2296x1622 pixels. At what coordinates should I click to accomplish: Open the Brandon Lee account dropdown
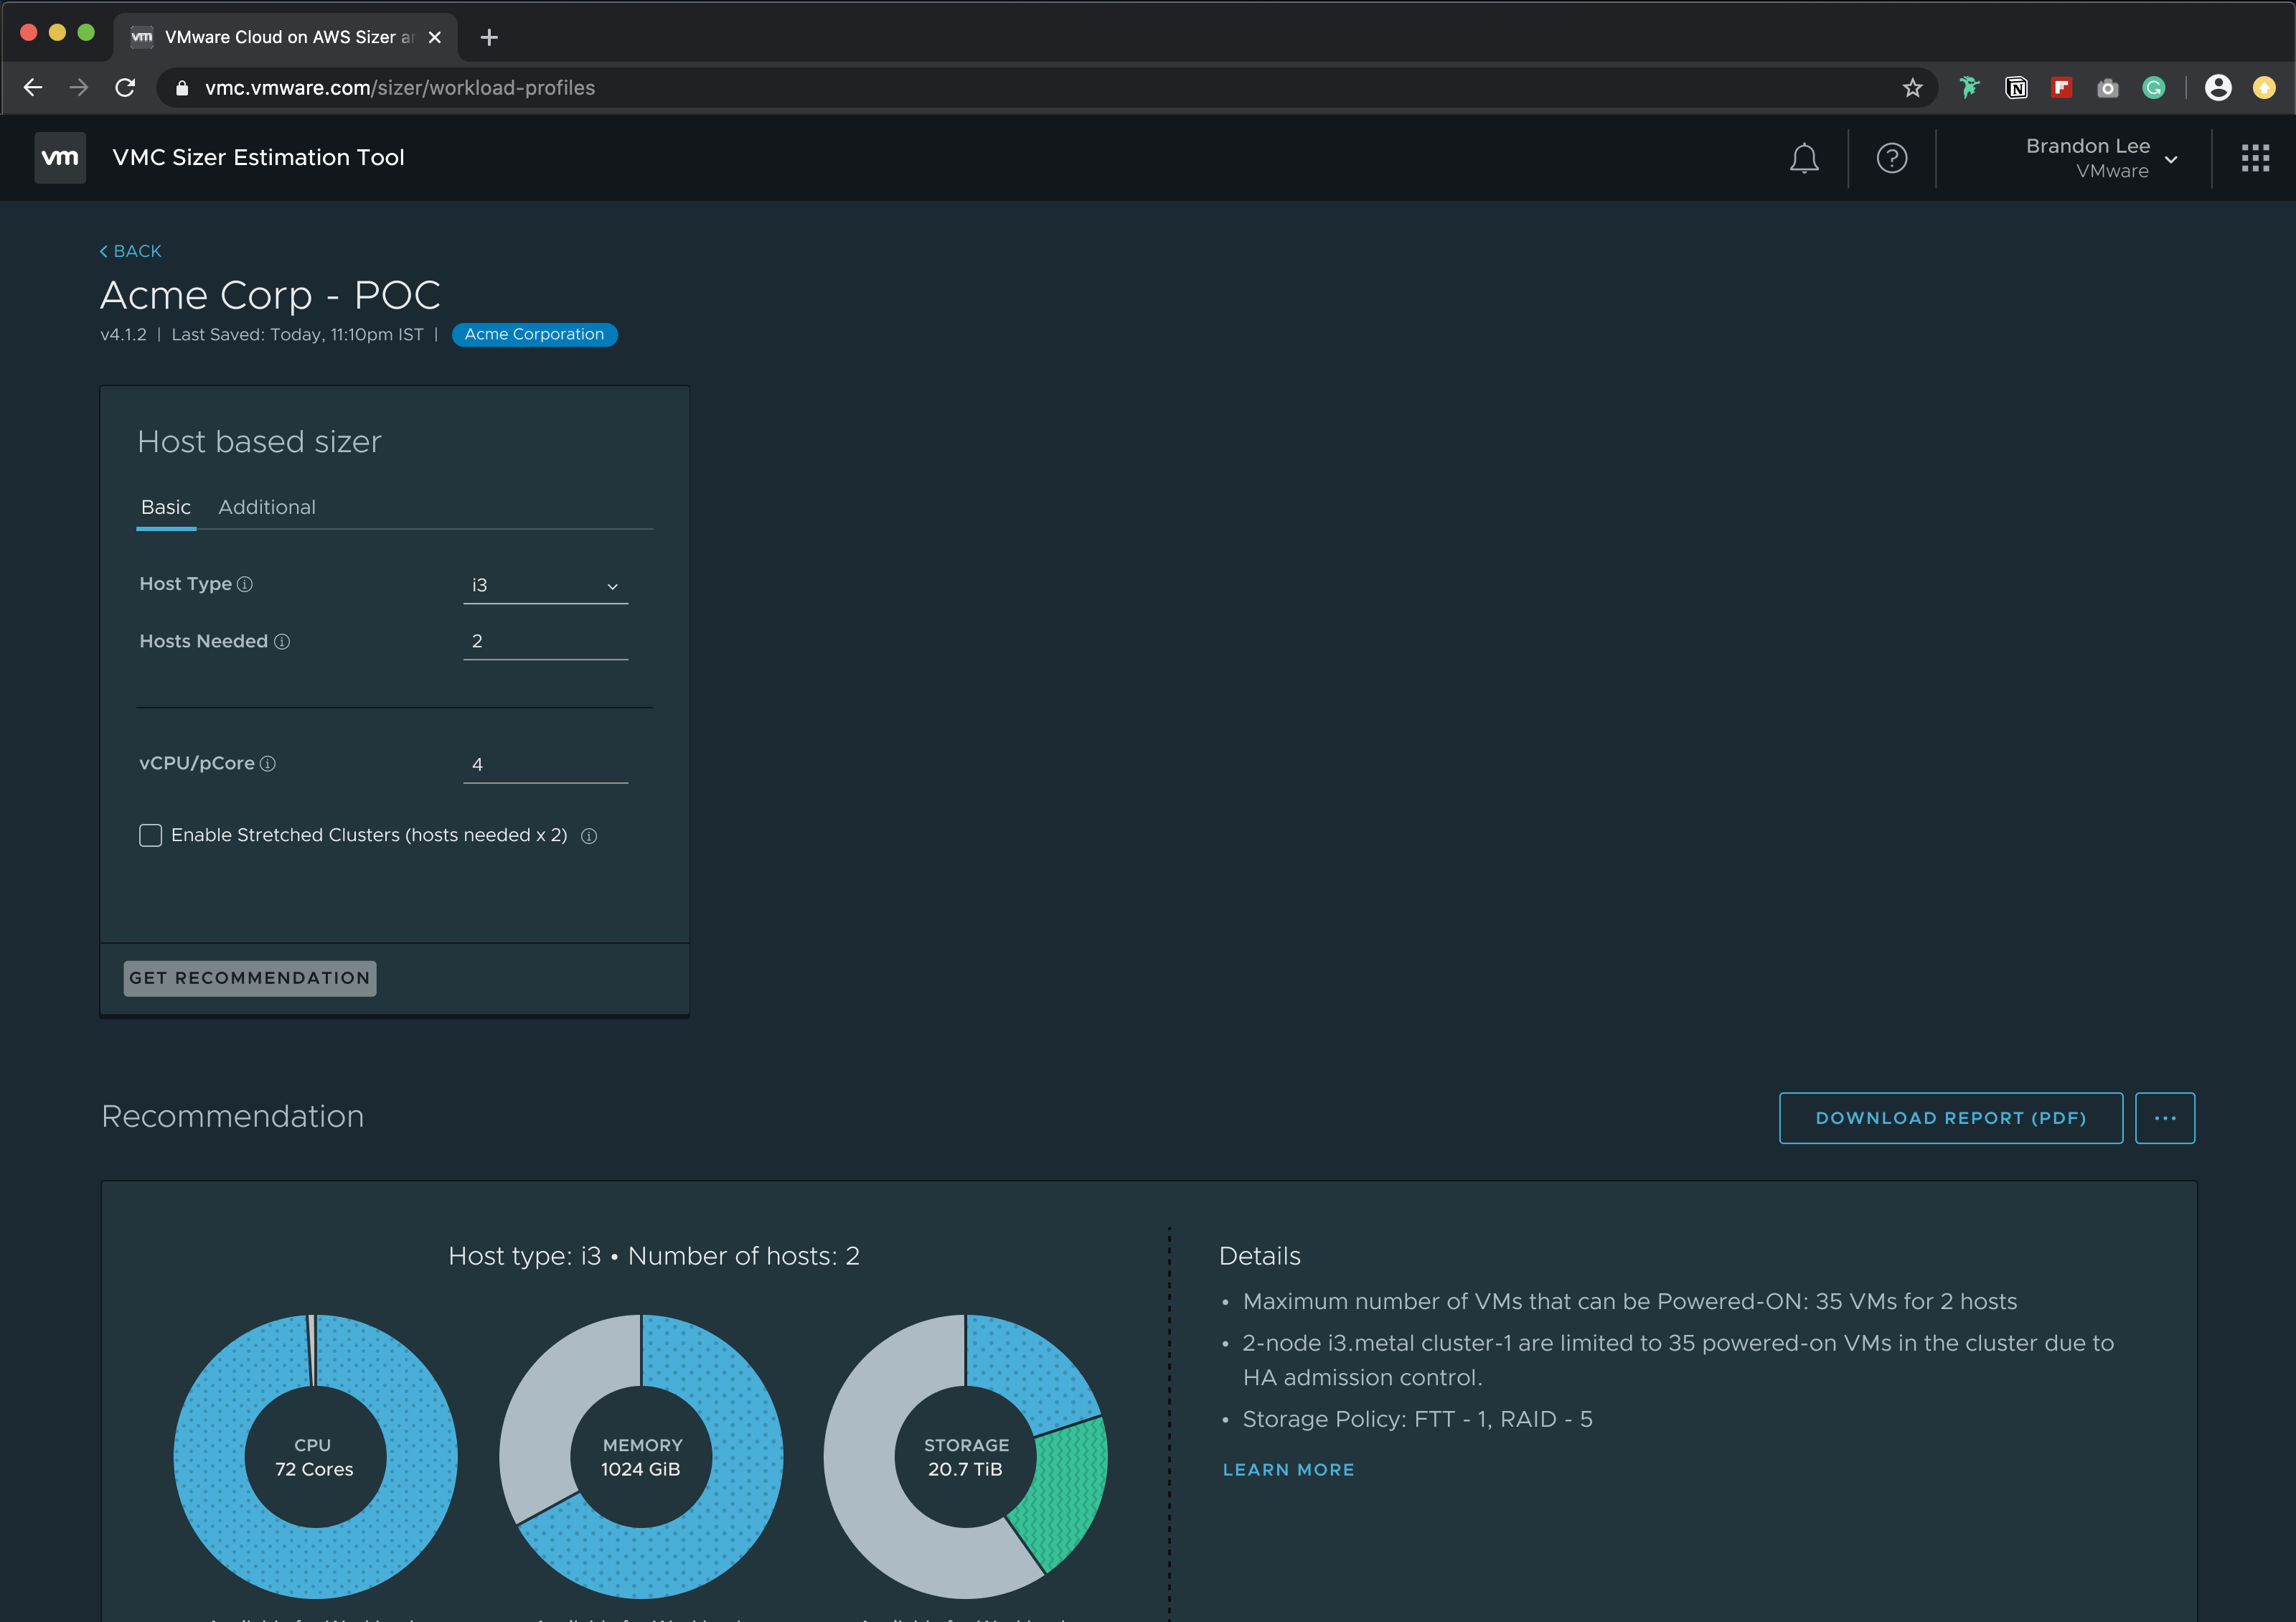2100,158
